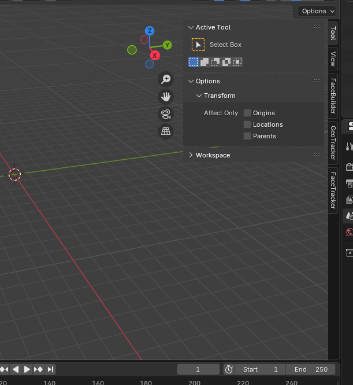
Task: Click the End frame 250 field
Action: pos(311,369)
